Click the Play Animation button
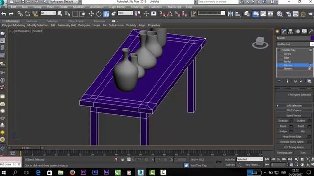 click(x=279, y=159)
